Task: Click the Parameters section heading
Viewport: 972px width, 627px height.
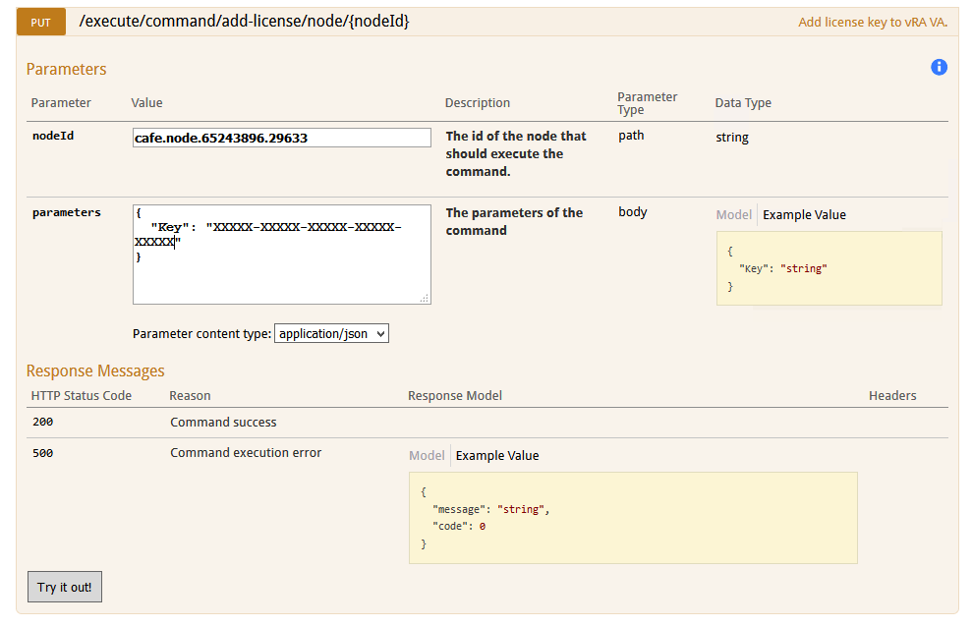Action: pos(66,69)
